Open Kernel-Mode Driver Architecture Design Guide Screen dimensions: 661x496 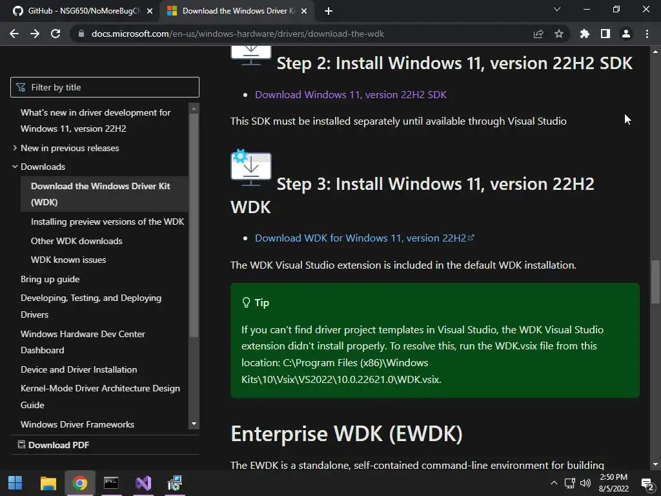[x=100, y=397]
